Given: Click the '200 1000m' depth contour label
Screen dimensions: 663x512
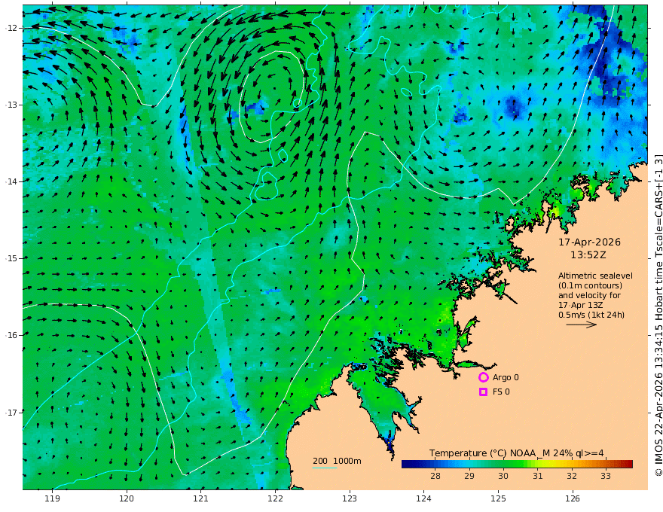Looking at the screenshot, I should pyautogui.click(x=337, y=461).
